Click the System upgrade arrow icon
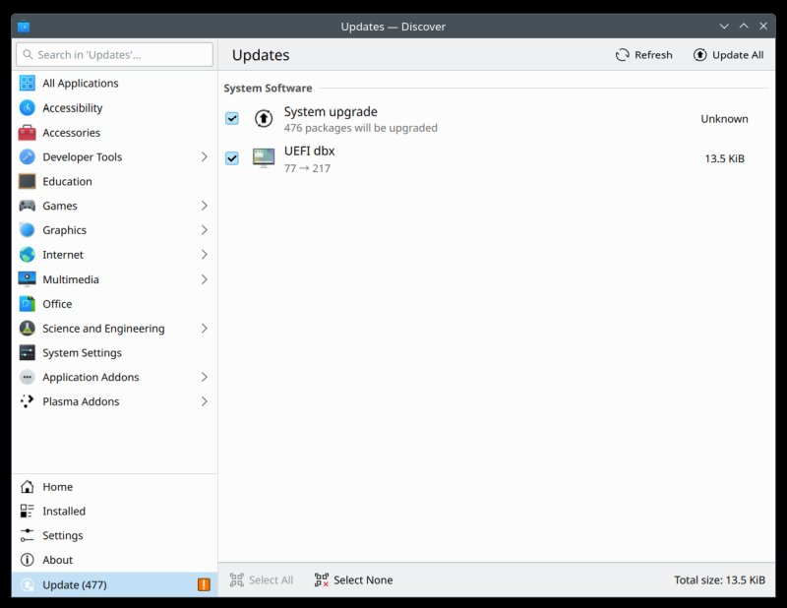787x608 pixels. pyautogui.click(x=264, y=119)
